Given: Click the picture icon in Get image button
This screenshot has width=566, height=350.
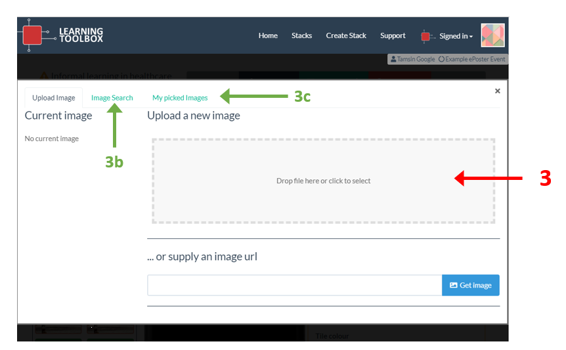Looking at the screenshot, I should (x=453, y=285).
